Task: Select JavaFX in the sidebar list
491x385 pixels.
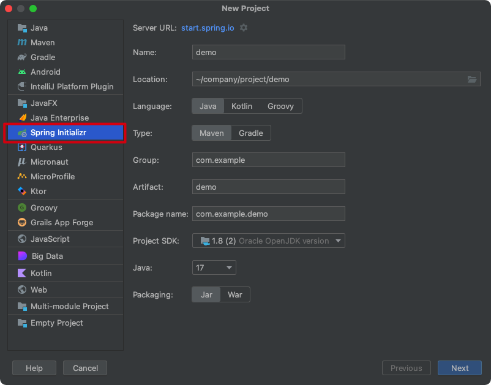Action: pyautogui.click(x=66, y=103)
